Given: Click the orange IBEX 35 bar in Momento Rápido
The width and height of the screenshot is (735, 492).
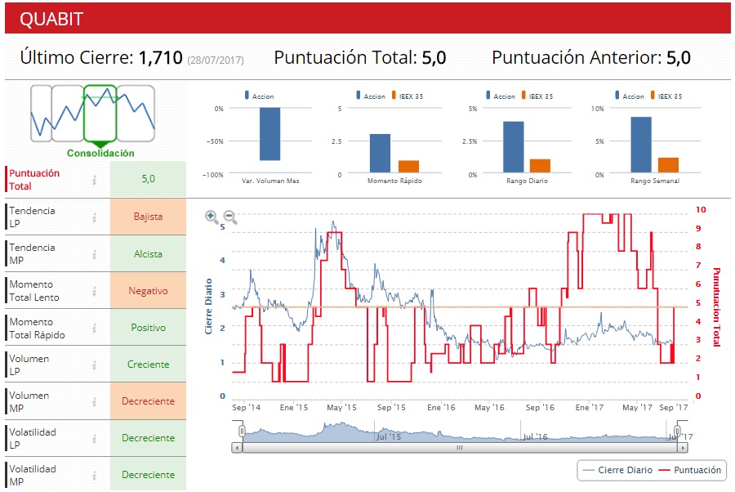Looking at the screenshot, I should 409,167.
